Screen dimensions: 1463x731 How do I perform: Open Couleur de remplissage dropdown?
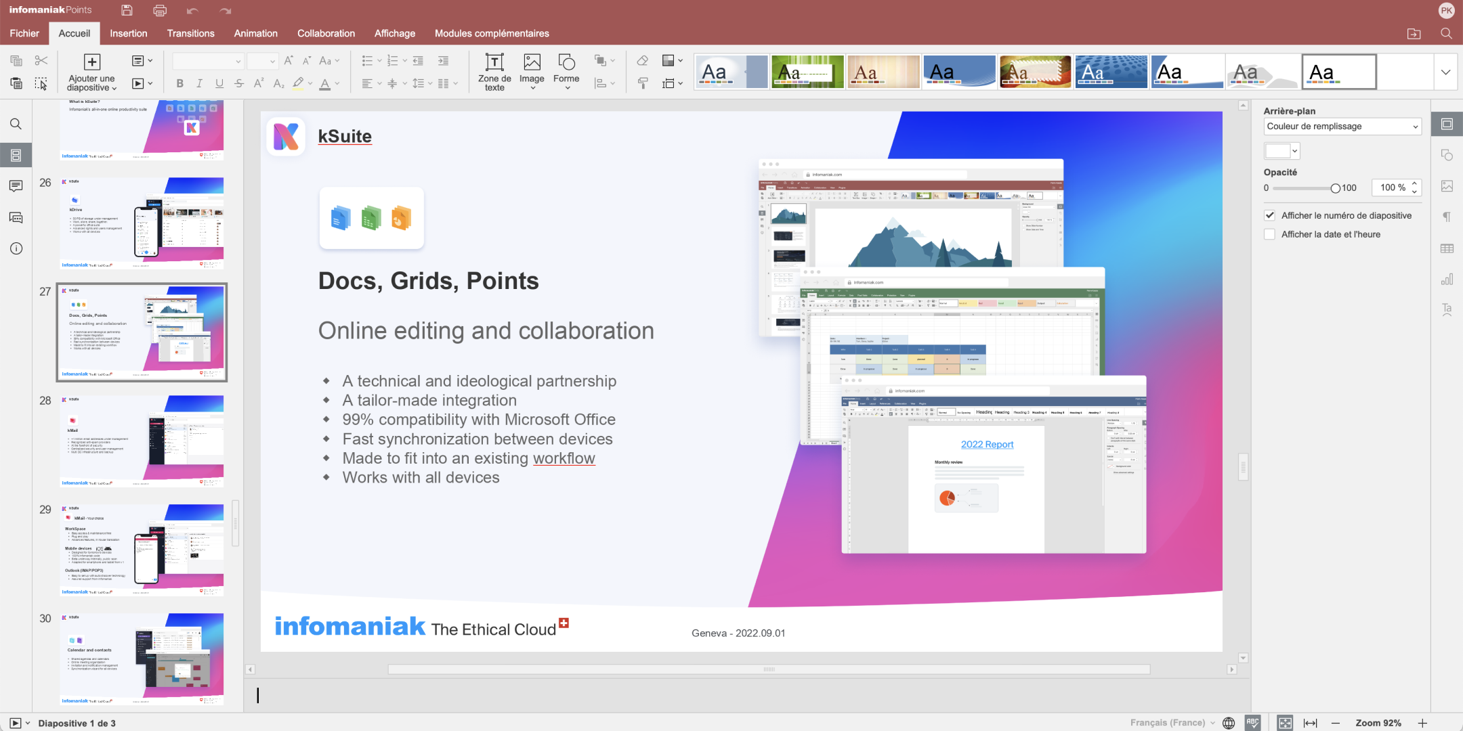[1342, 127]
